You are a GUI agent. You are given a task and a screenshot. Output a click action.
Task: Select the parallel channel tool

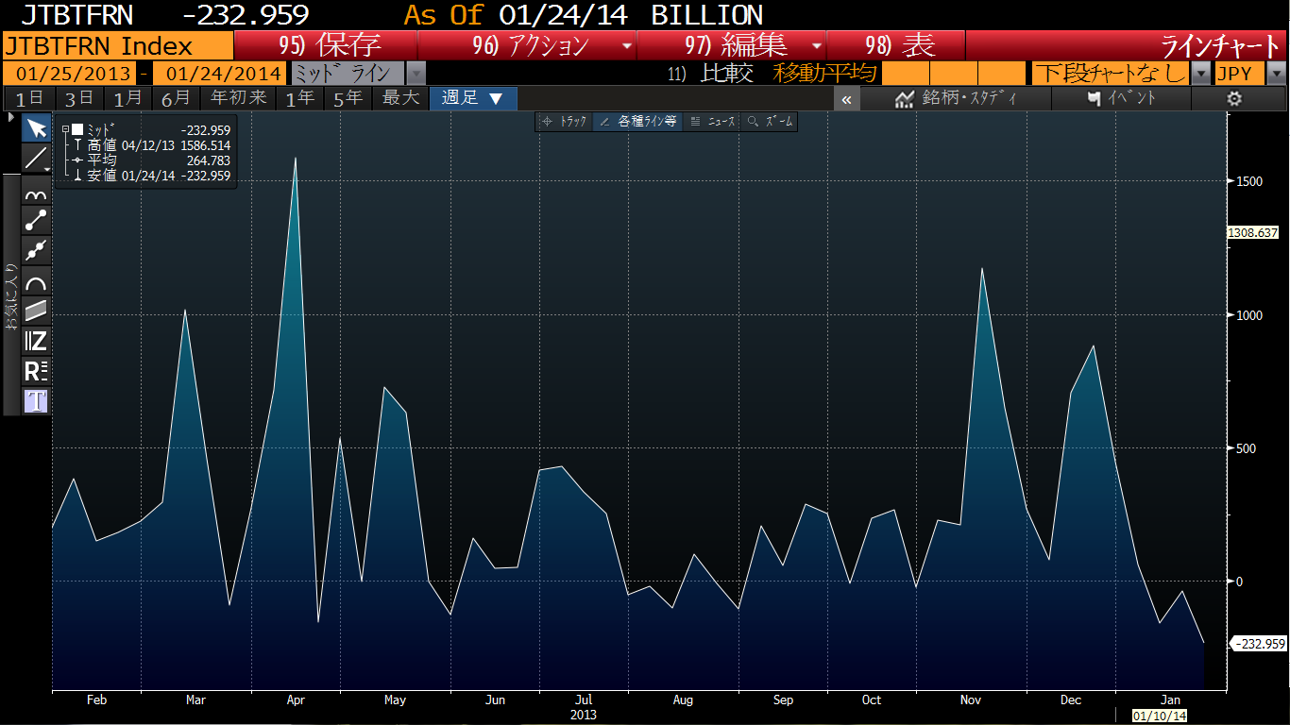coord(36,311)
